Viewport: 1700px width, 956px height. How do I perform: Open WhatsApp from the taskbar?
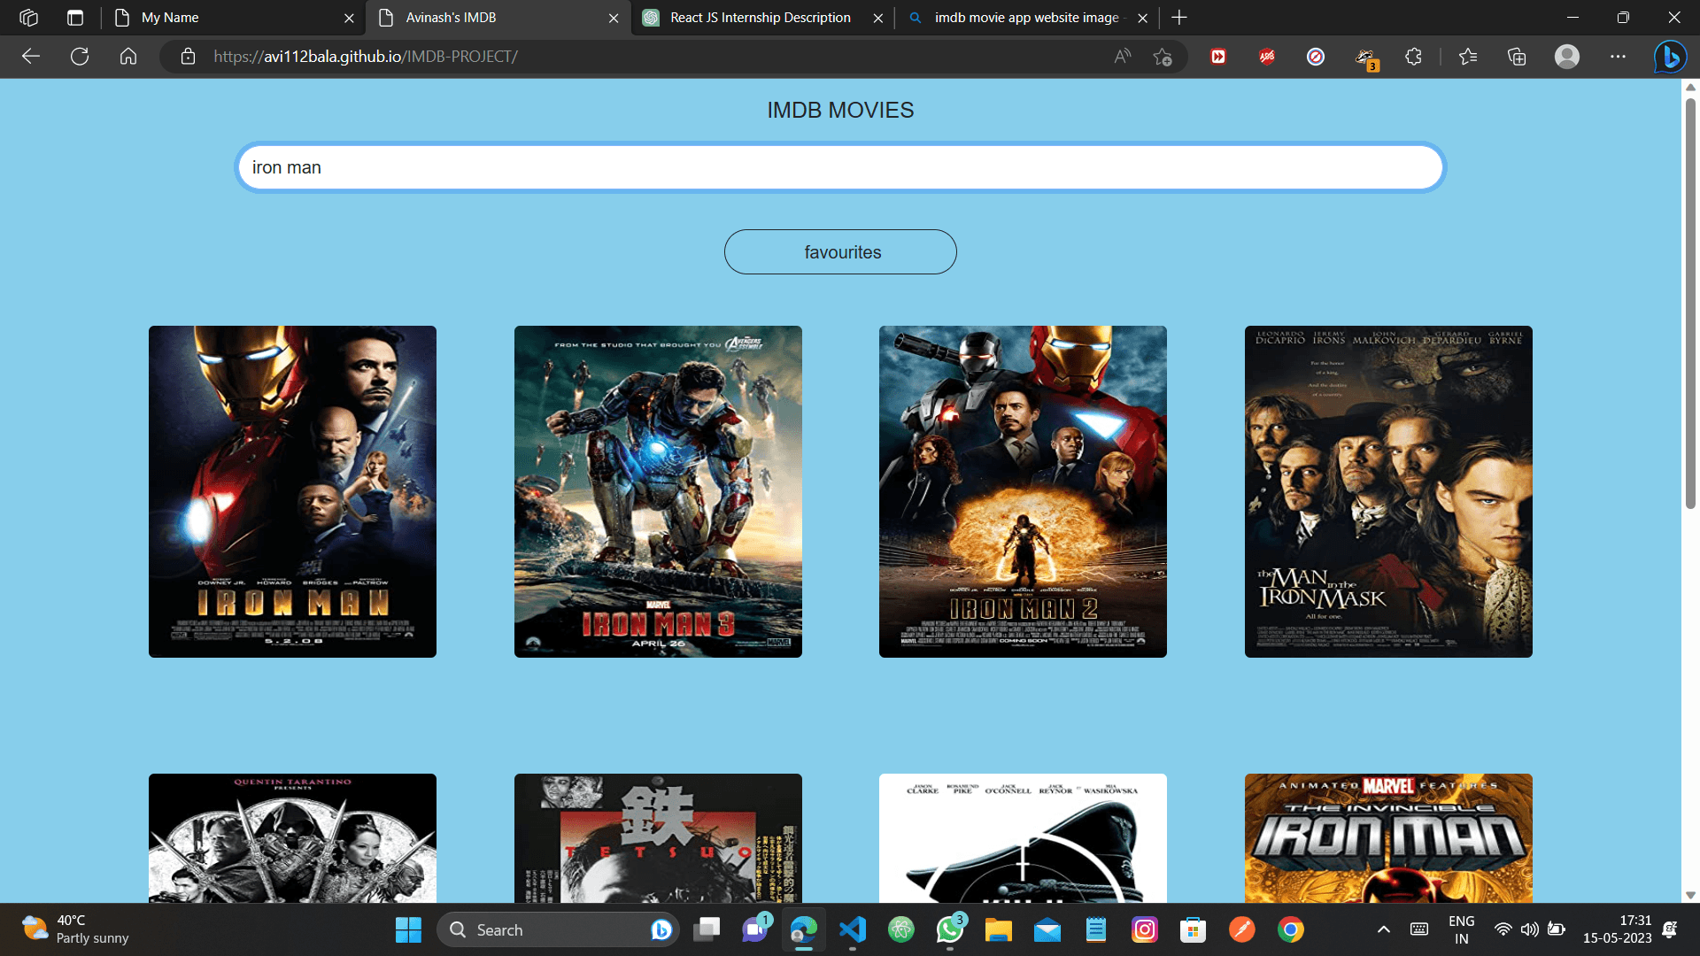pos(950,929)
